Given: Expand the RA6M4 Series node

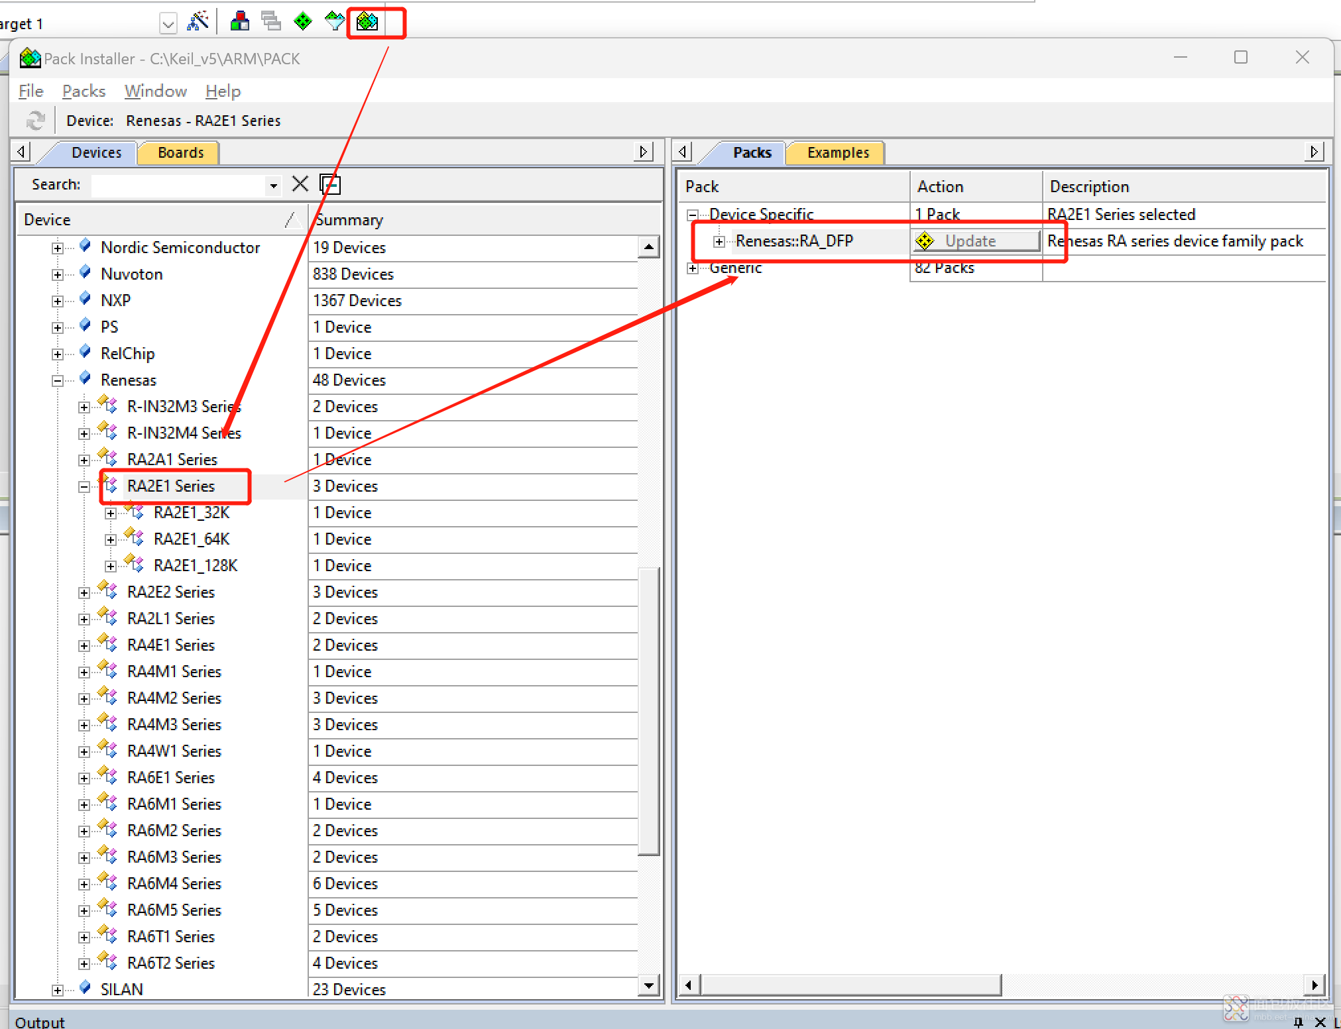Looking at the screenshot, I should tap(84, 885).
